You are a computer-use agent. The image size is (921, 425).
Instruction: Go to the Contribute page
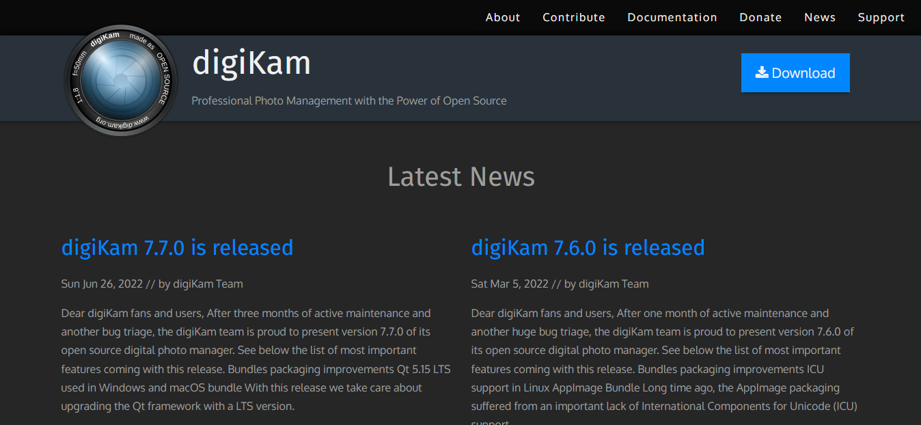(x=574, y=18)
